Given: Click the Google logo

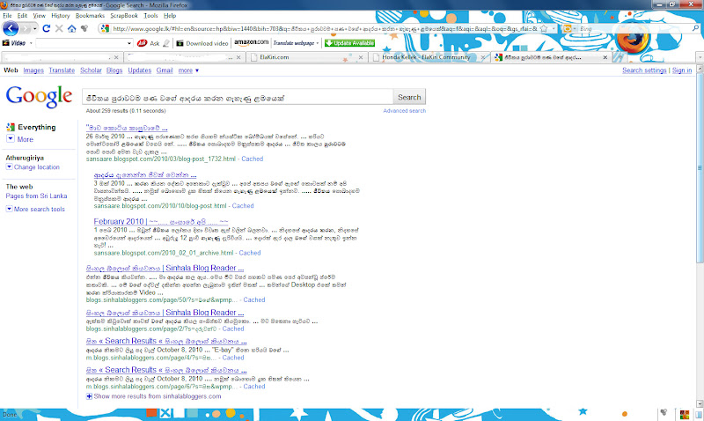Looking at the screenshot, I should click(x=39, y=96).
